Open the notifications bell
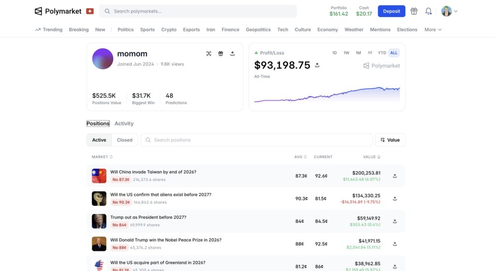Viewport: 495px width, 271px height. pyautogui.click(x=428, y=11)
